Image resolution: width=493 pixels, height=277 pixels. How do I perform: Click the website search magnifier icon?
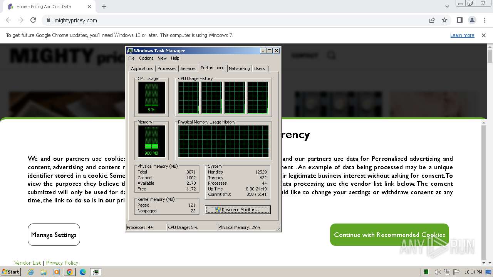click(x=331, y=55)
